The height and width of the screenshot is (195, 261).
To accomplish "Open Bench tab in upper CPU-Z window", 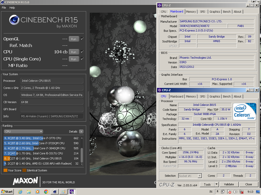I will click(x=227, y=12).
